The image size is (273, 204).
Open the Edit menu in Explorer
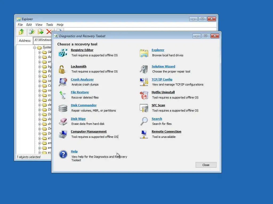(x=29, y=25)
